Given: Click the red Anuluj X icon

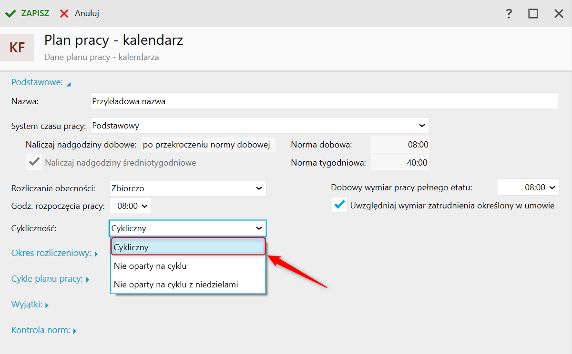Looking at the screenshot, I should click(x=64, y=13).
